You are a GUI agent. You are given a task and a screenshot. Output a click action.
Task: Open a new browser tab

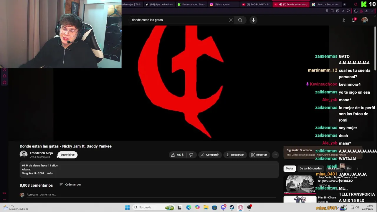click(344, 4)
